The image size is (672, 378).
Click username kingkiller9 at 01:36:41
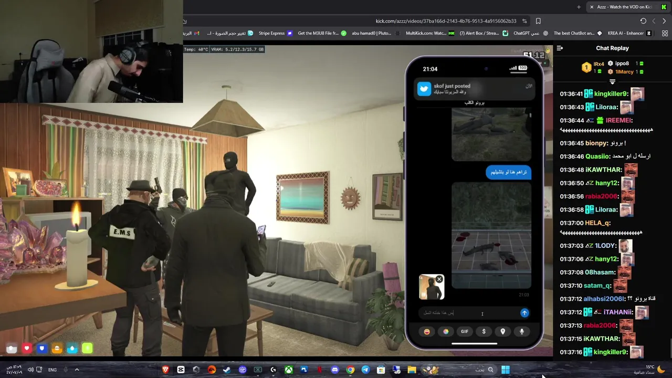click(611, 94)
